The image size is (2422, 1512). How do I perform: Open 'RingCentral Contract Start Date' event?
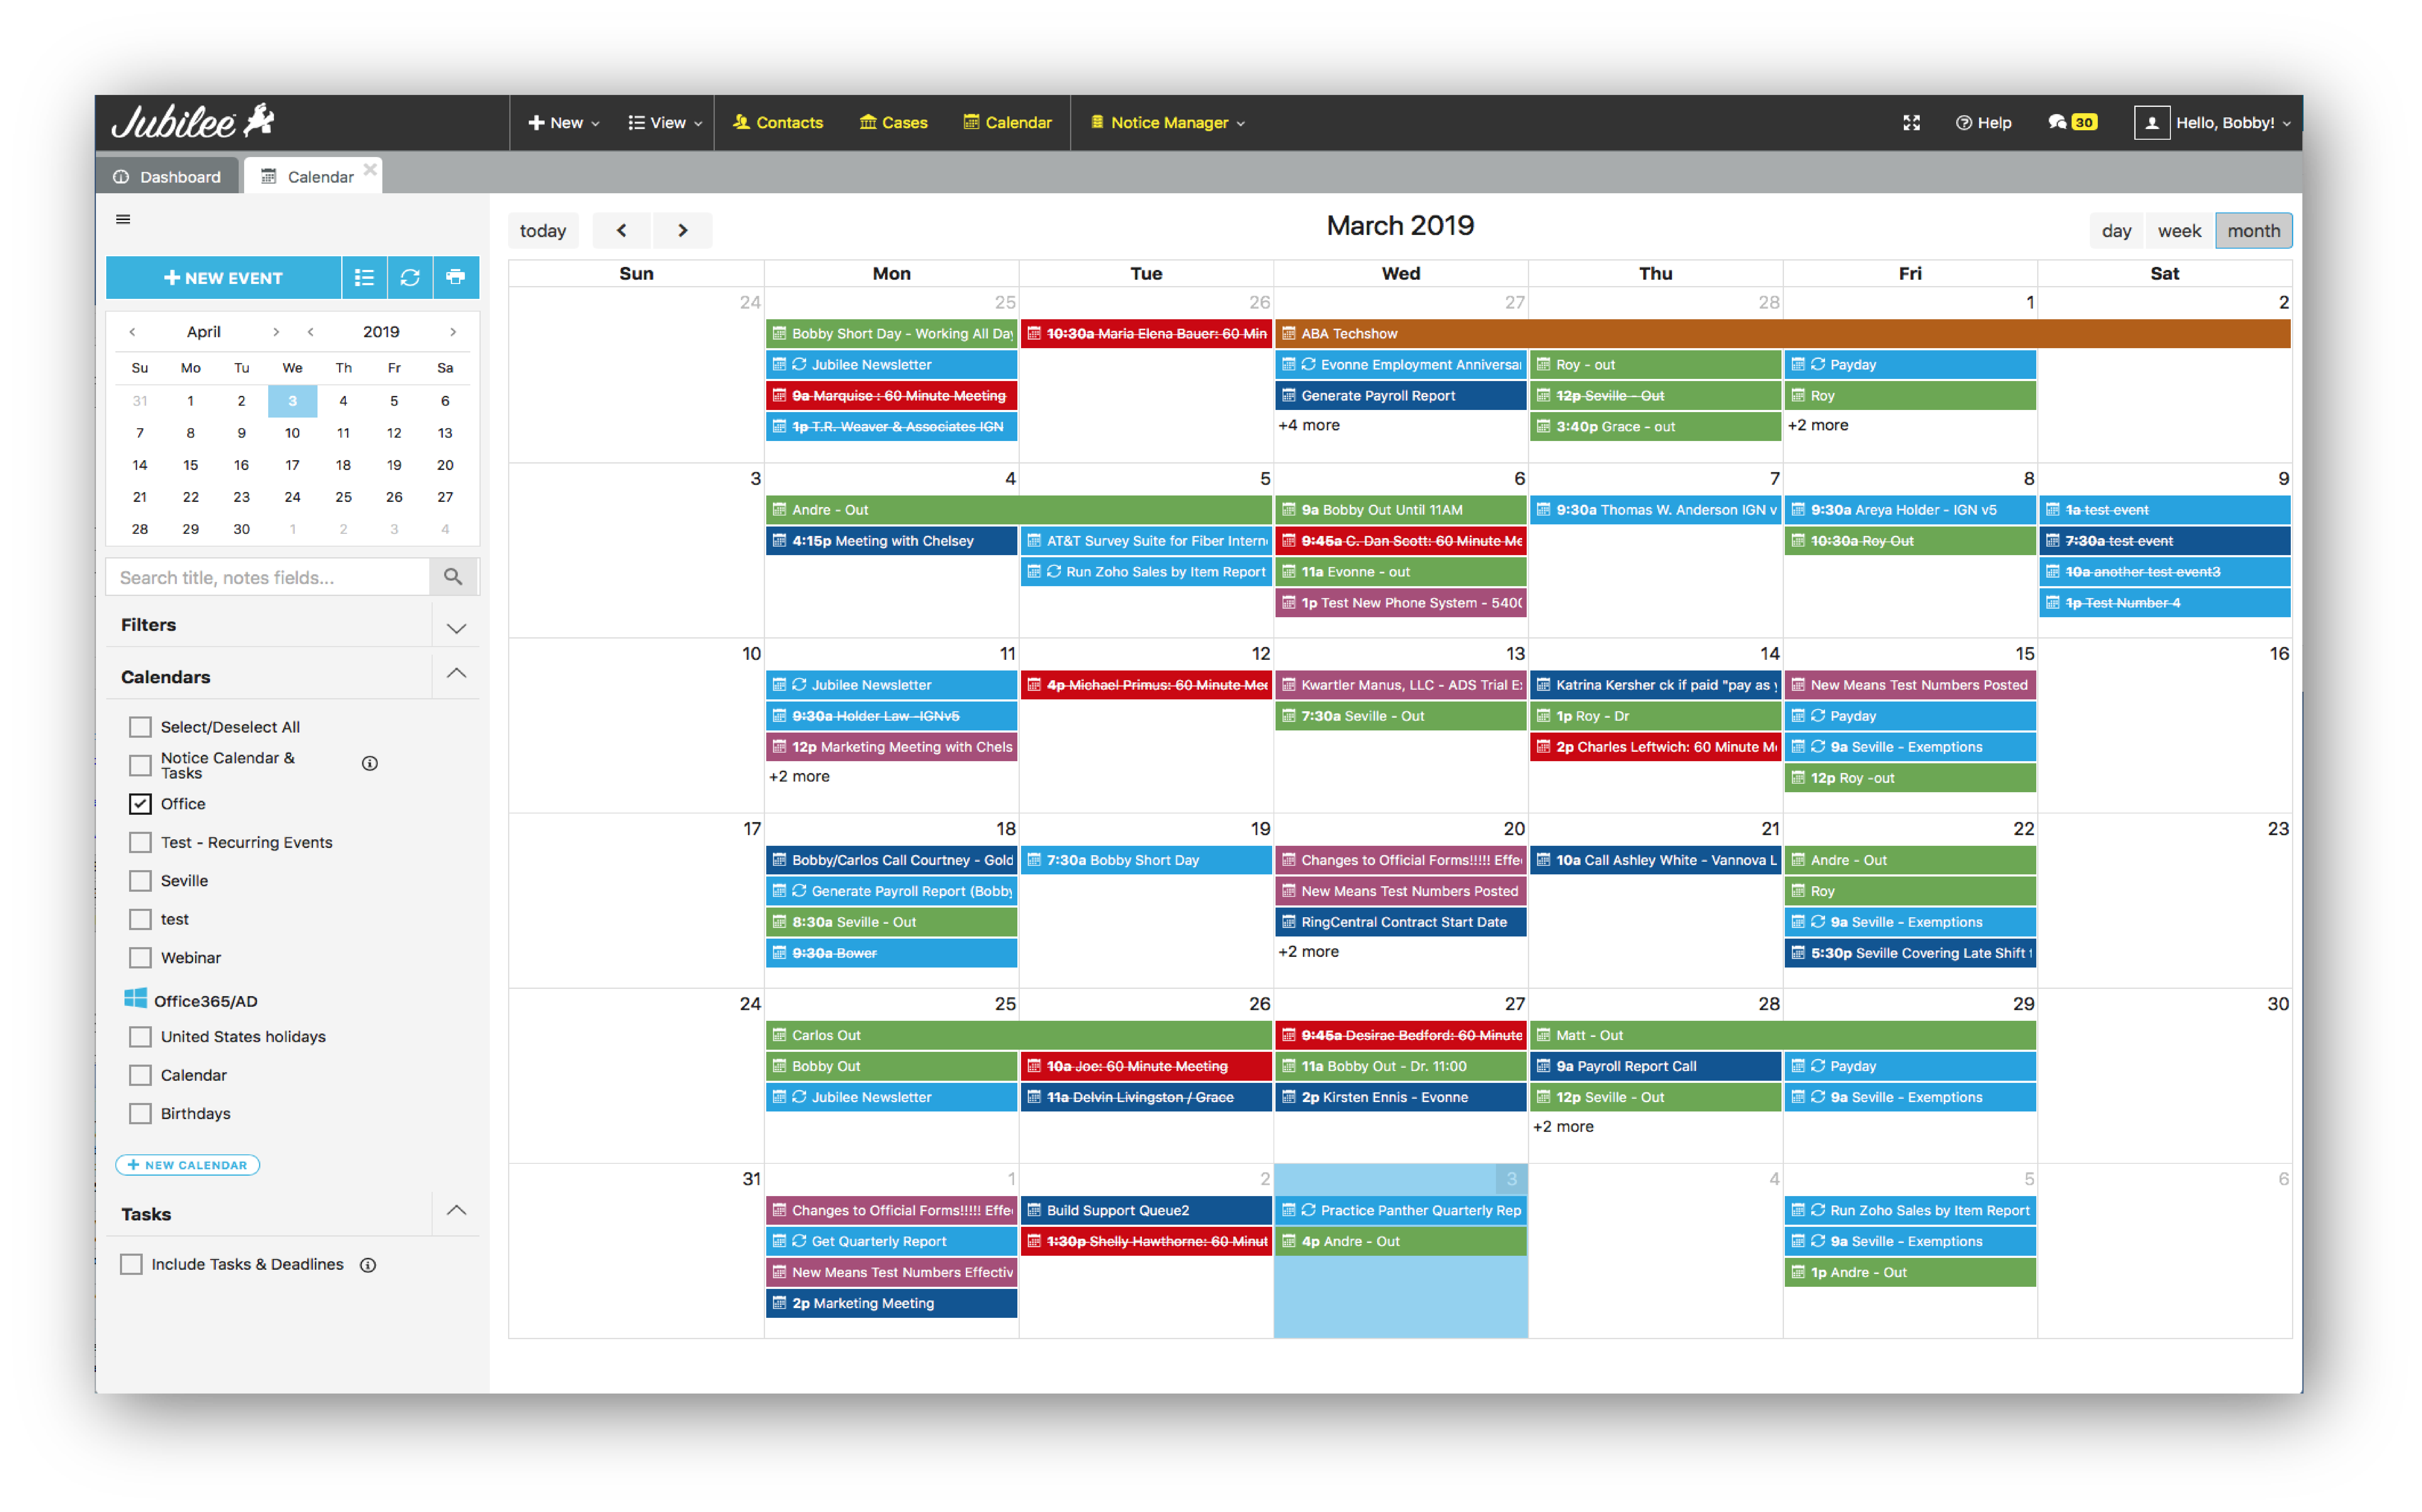tap(1401, 922)
